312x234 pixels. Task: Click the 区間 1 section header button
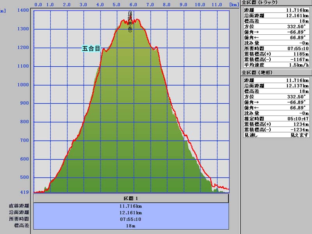coord(131,199)
